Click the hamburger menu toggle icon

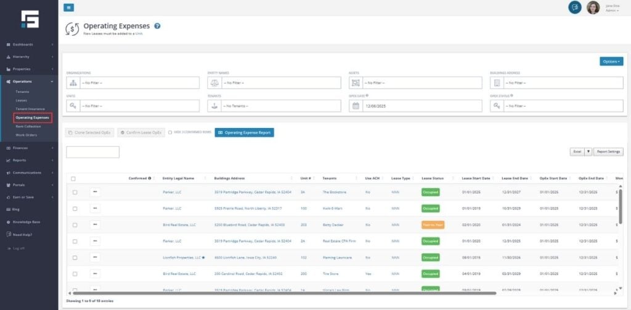[x=68, y=7]
